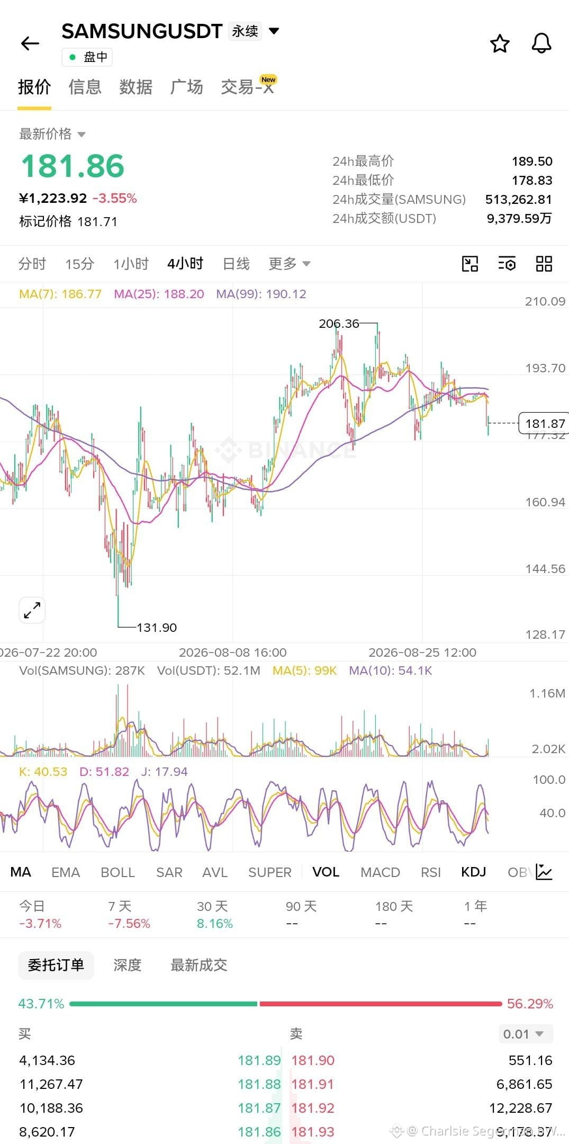
Task: Open indicator settings chart icon
Action: (544, 872)
